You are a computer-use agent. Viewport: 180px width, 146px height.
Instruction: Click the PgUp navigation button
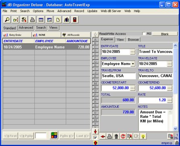pos(26,136)
